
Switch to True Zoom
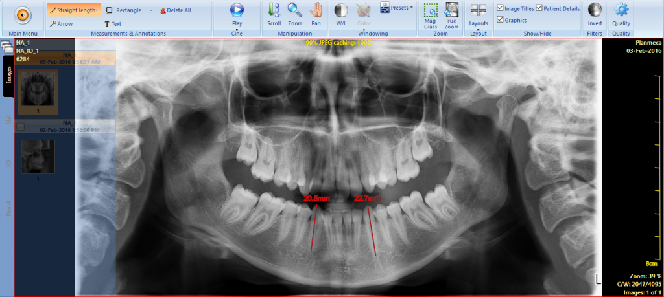tap(451, 16)
